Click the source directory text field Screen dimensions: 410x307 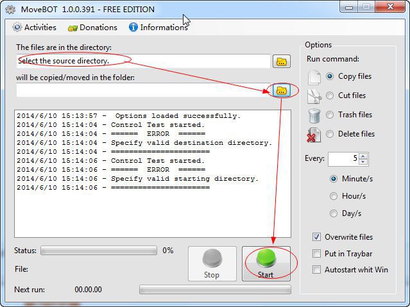[x=143, y=61]
